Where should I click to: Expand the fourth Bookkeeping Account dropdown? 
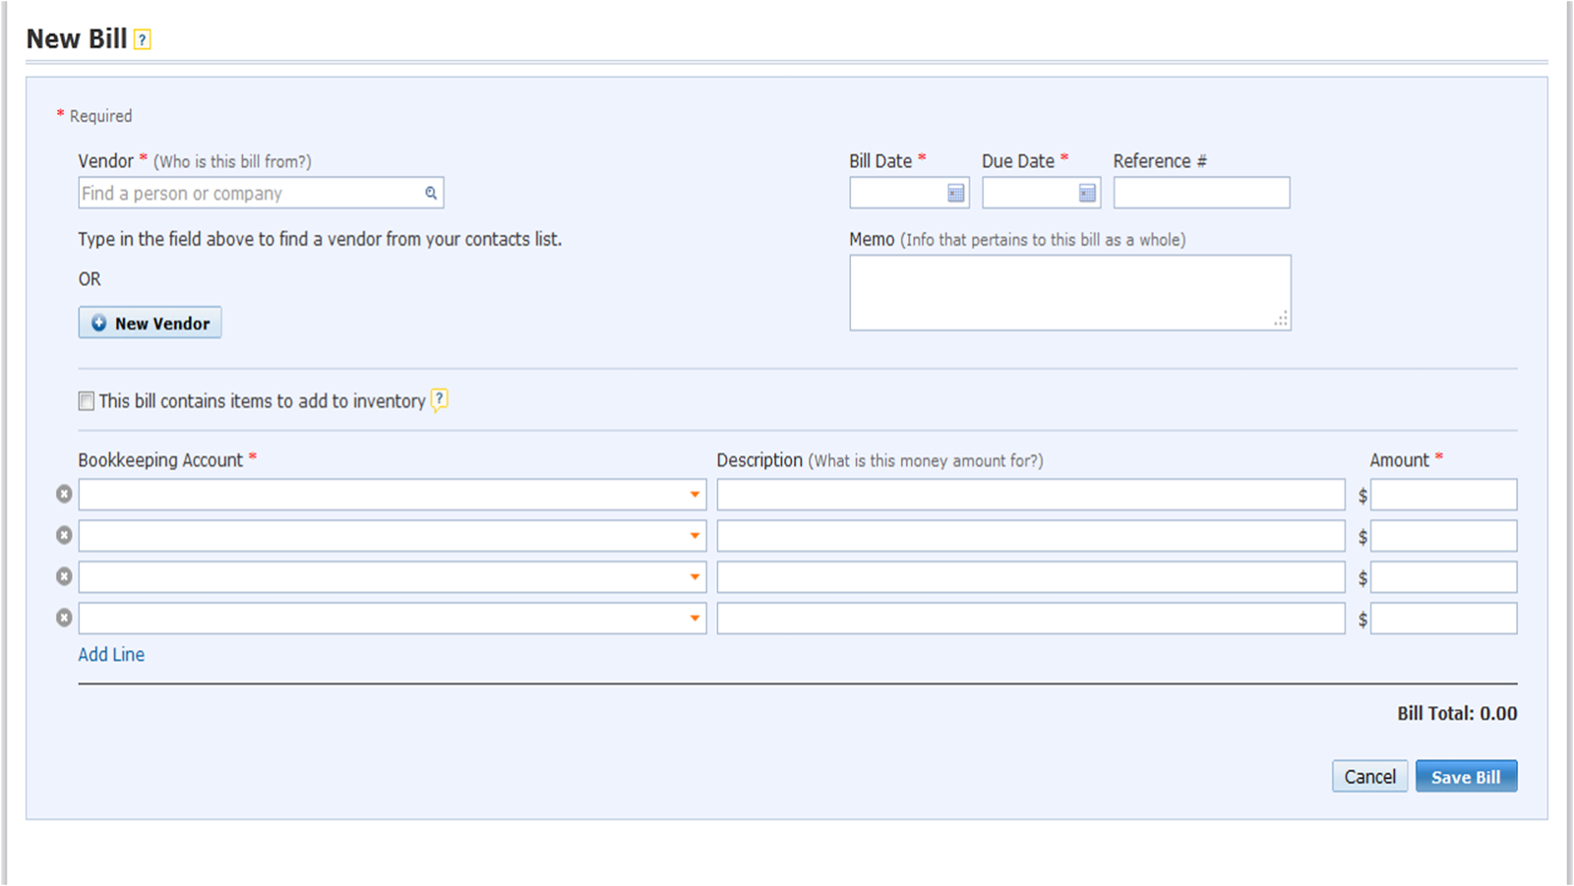click(695, 619)
